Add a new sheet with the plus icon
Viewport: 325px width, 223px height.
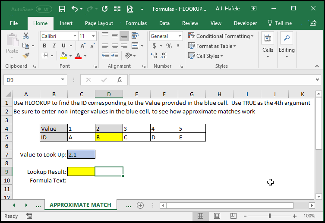click(x=140, y=205)
